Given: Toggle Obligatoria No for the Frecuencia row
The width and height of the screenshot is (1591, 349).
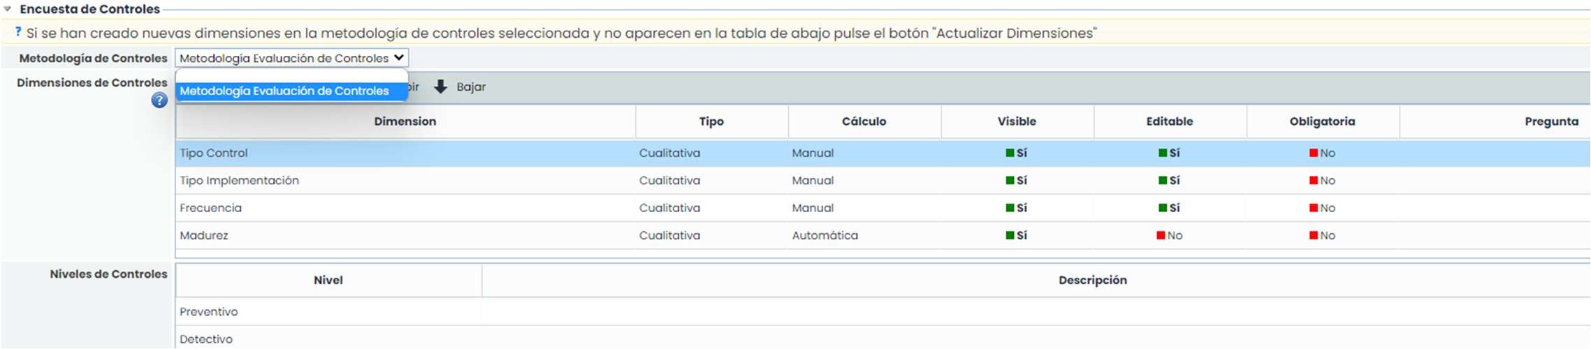Looking at the screenshot, I should pos(1322,208).
